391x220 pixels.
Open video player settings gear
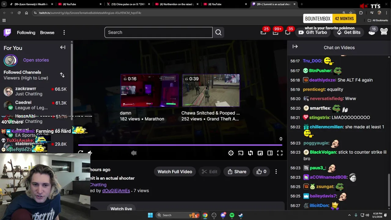(x=231, y=153)
